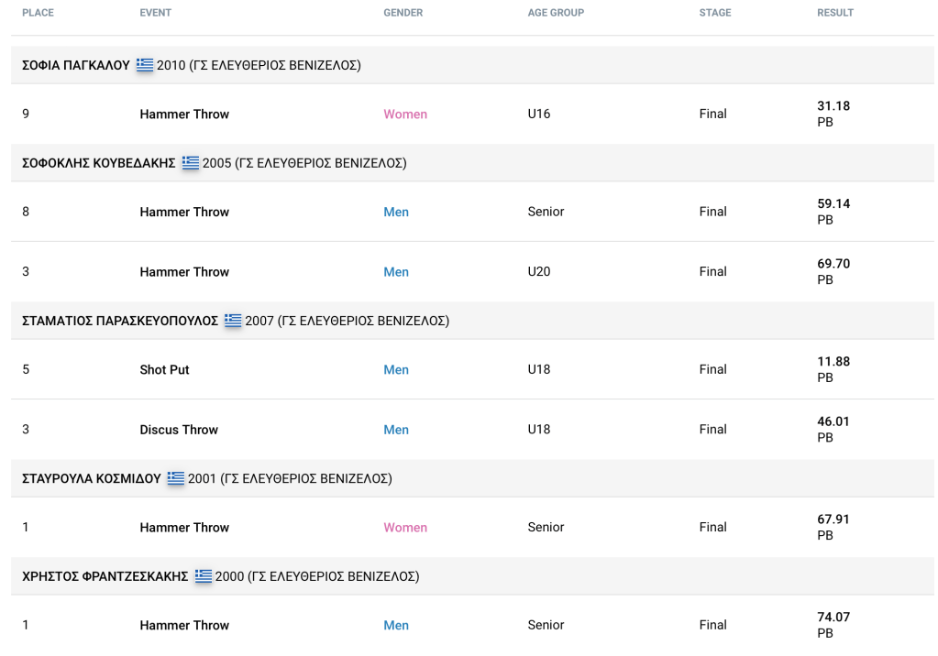The image size is (938, 656).
Task: Click Greek flag beside ΣΤΑΥΡΟΥΛΑ ΚΟΣΜΙΔΟΥ
Action: (175, 478)
